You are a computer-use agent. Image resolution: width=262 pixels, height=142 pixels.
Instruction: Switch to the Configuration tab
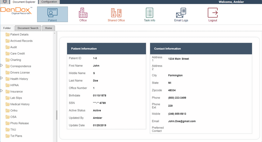49,2
